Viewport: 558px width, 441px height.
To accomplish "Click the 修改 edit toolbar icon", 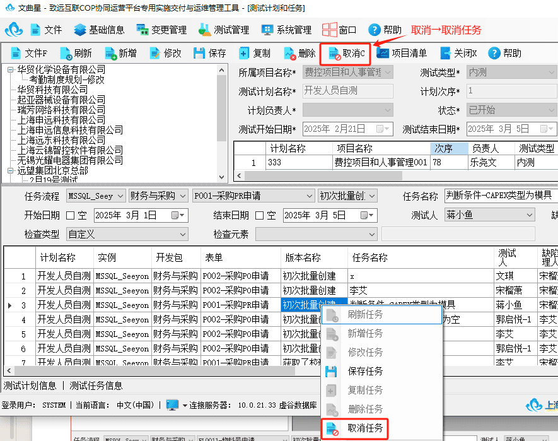I will [155, 54].
